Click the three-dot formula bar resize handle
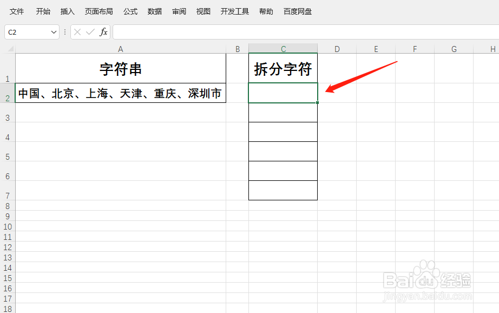The width and height of the screenshot is (499, 313). [x=65, y=32]
